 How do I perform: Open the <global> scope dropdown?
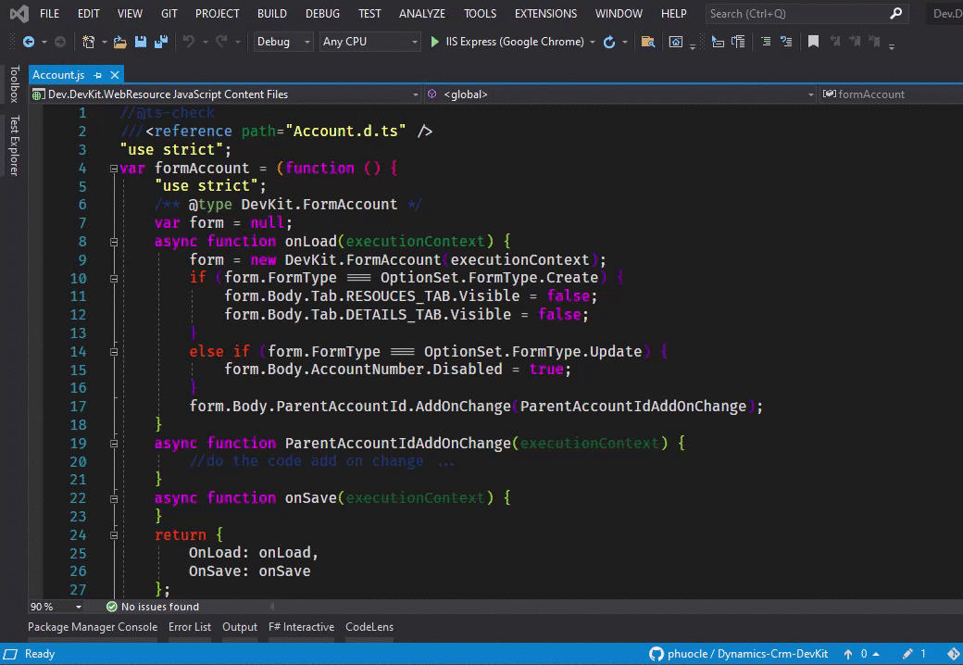point(621,94)
